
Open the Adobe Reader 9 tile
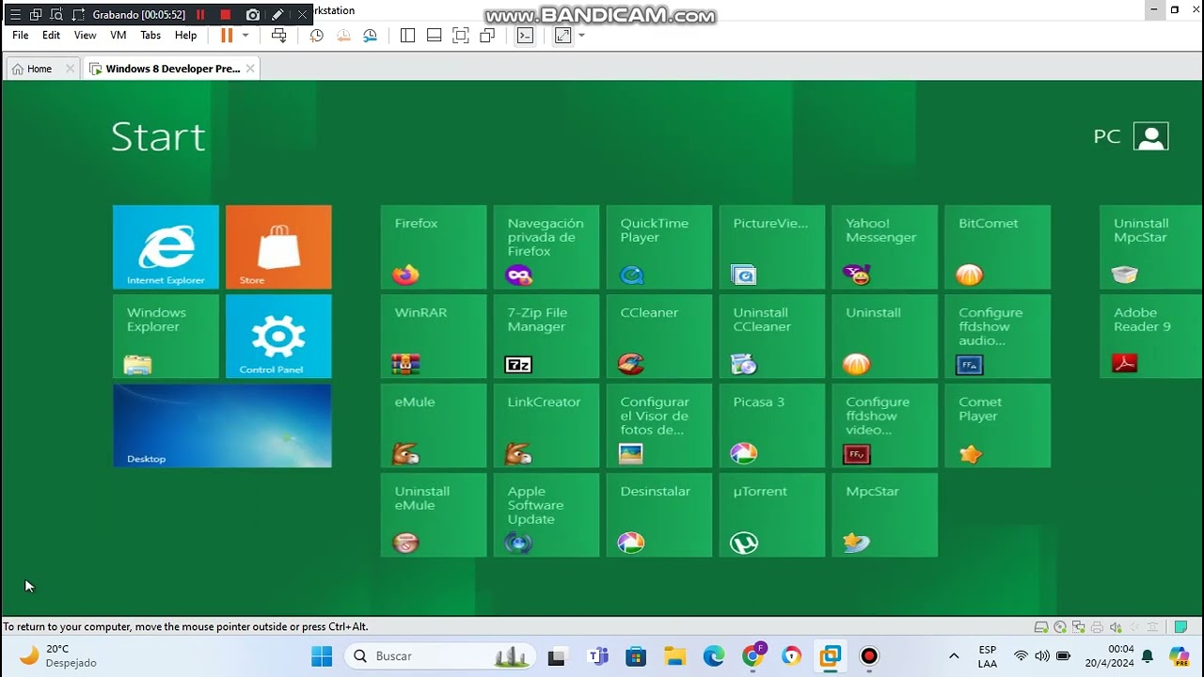(1151, 336)
